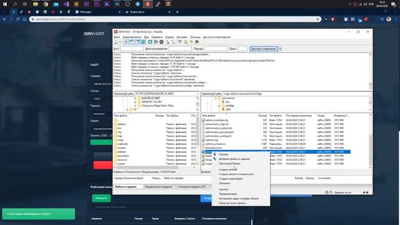Bookmark page with star icon in address bar
400x225 pixels.
[317, 19]
